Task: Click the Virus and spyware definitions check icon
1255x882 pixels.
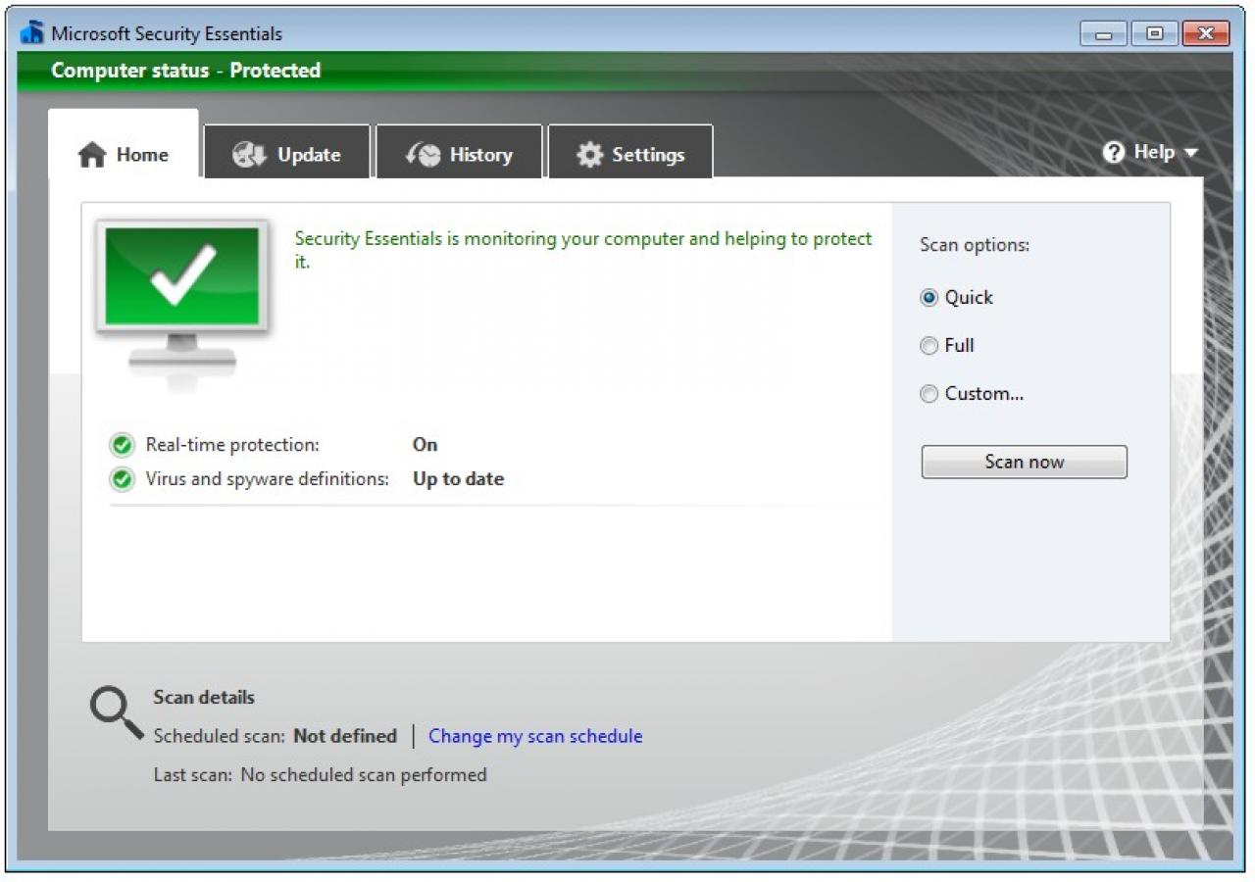Action: click(x=122, y=480)
